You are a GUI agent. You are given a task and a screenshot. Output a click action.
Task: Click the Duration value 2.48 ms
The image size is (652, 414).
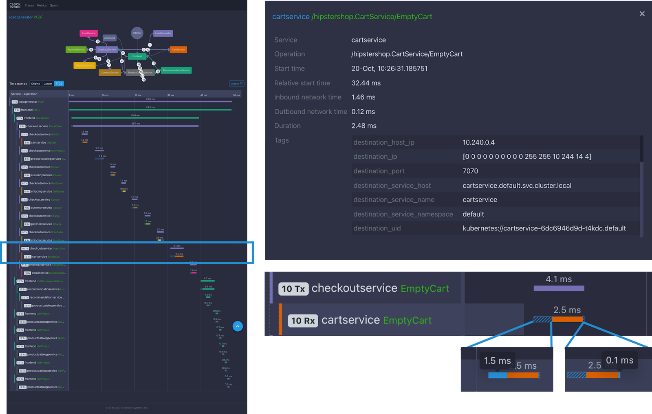364,126
